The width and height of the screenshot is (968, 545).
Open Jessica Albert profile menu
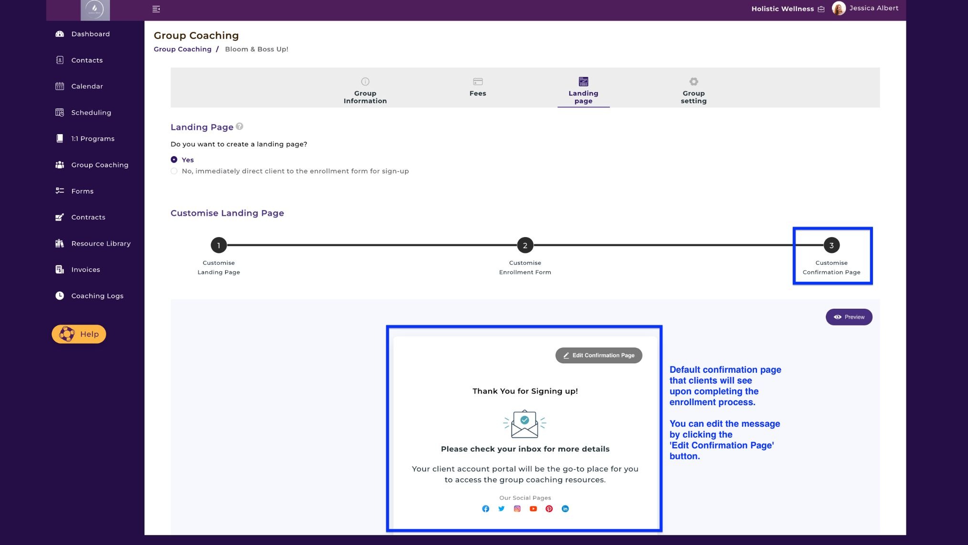(865, 8)
